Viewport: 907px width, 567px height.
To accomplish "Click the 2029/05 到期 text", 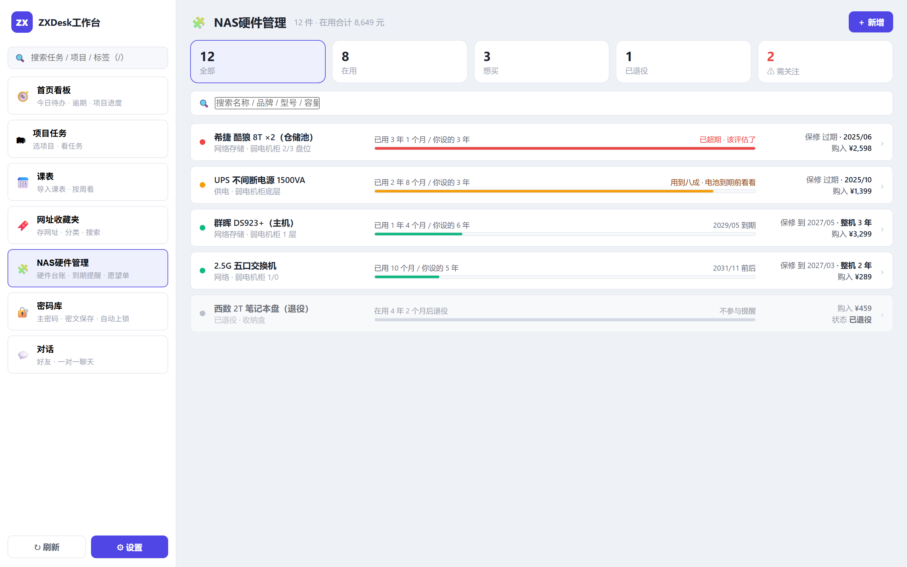I will pyautogui.click(x=734, y=225).
